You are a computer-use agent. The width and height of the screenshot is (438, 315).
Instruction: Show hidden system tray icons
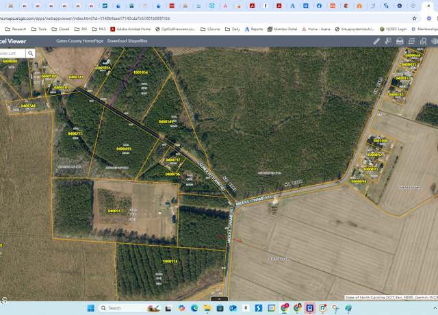pyautogui.click(x=435, y=308)
